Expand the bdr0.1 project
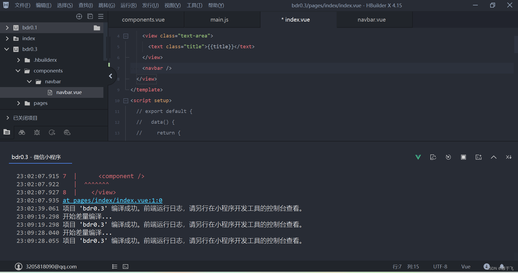The height and width of the screenshot is (273, 518). click(x=7, y=28)
